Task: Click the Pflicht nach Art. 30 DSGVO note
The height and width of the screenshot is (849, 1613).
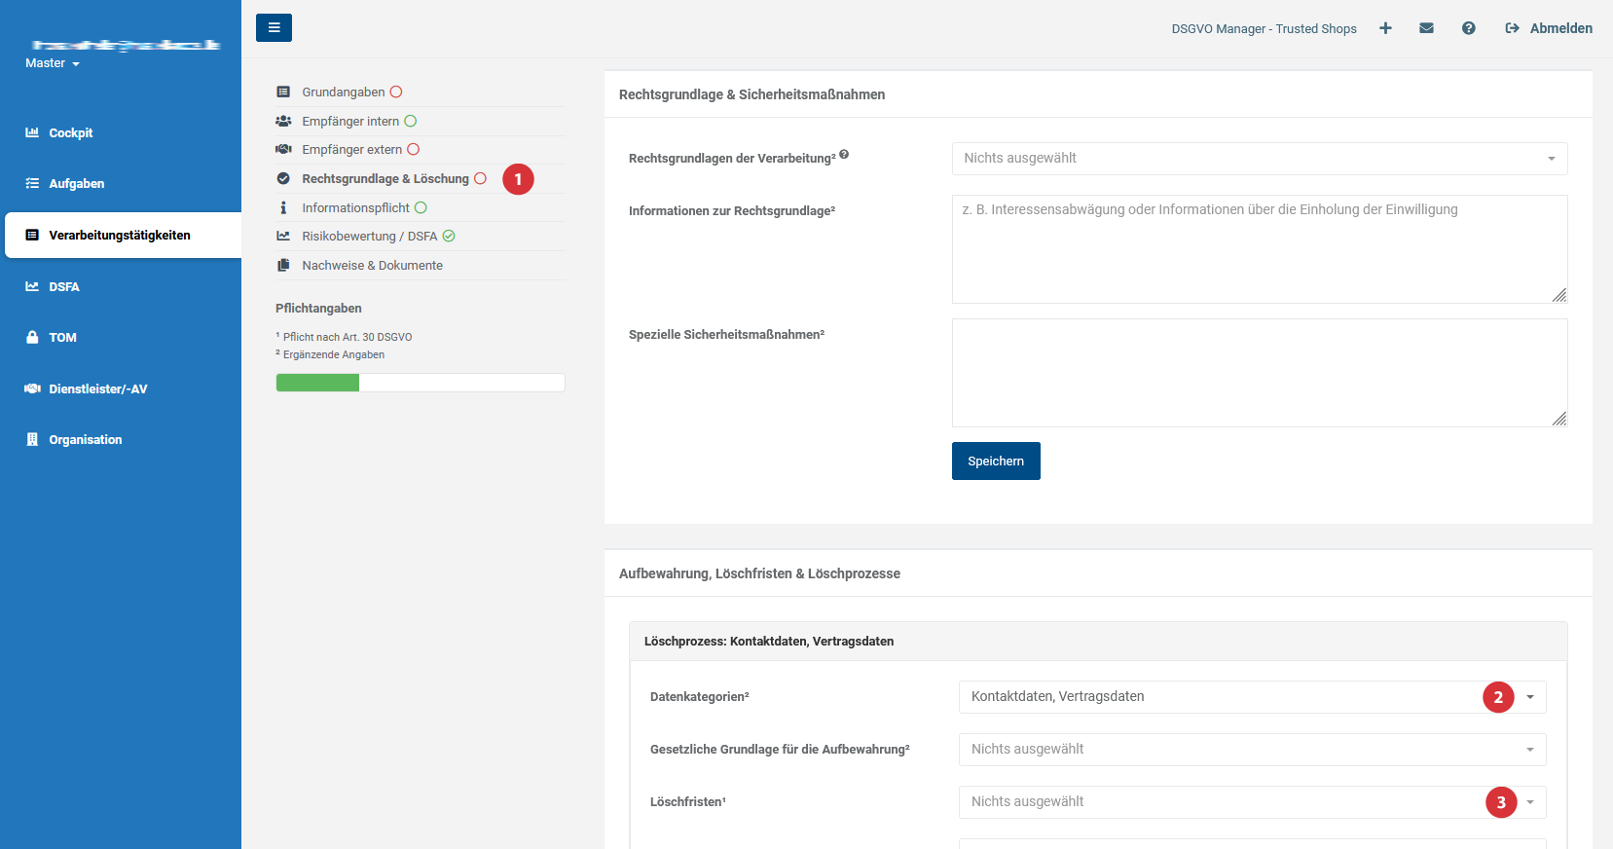Action: tap(344, 337)
